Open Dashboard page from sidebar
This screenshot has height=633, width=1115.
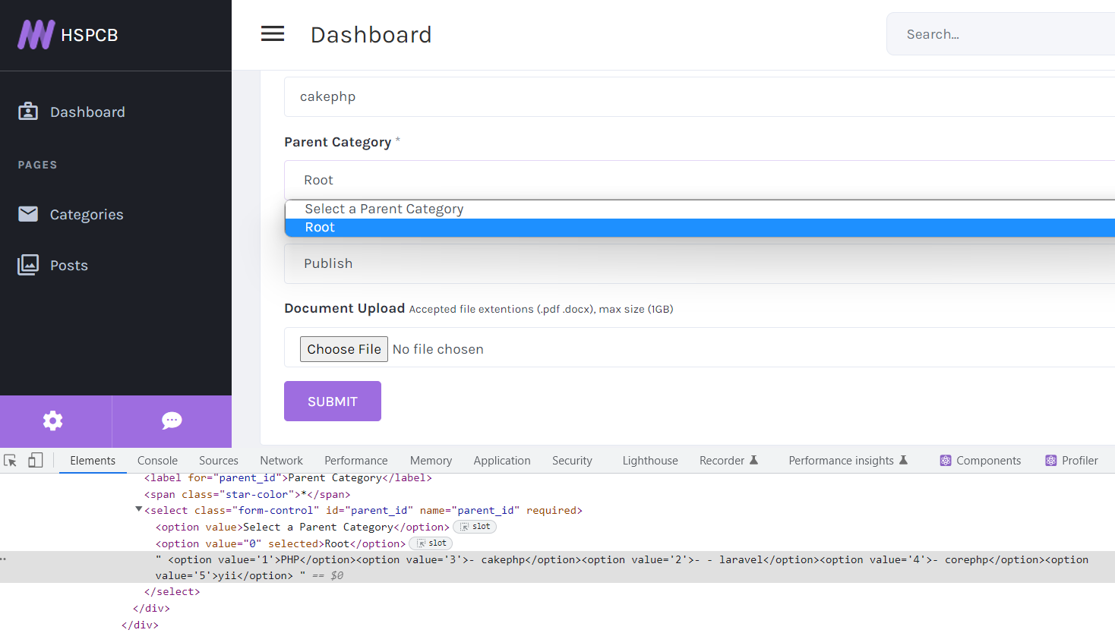click(x=87, y=112)
